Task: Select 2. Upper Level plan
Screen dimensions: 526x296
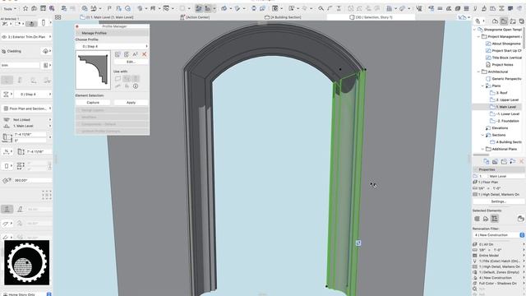Action: [x=504, y=100]
